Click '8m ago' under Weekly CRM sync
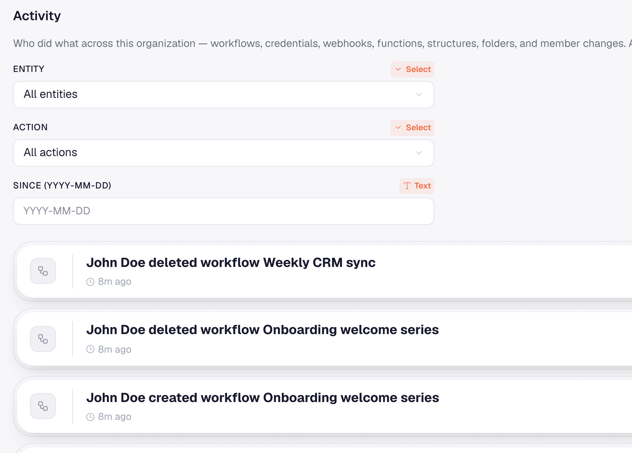Image resolution: width=632 pixels, height=453 pixels. pyautogui.click(x=115, y=282)
